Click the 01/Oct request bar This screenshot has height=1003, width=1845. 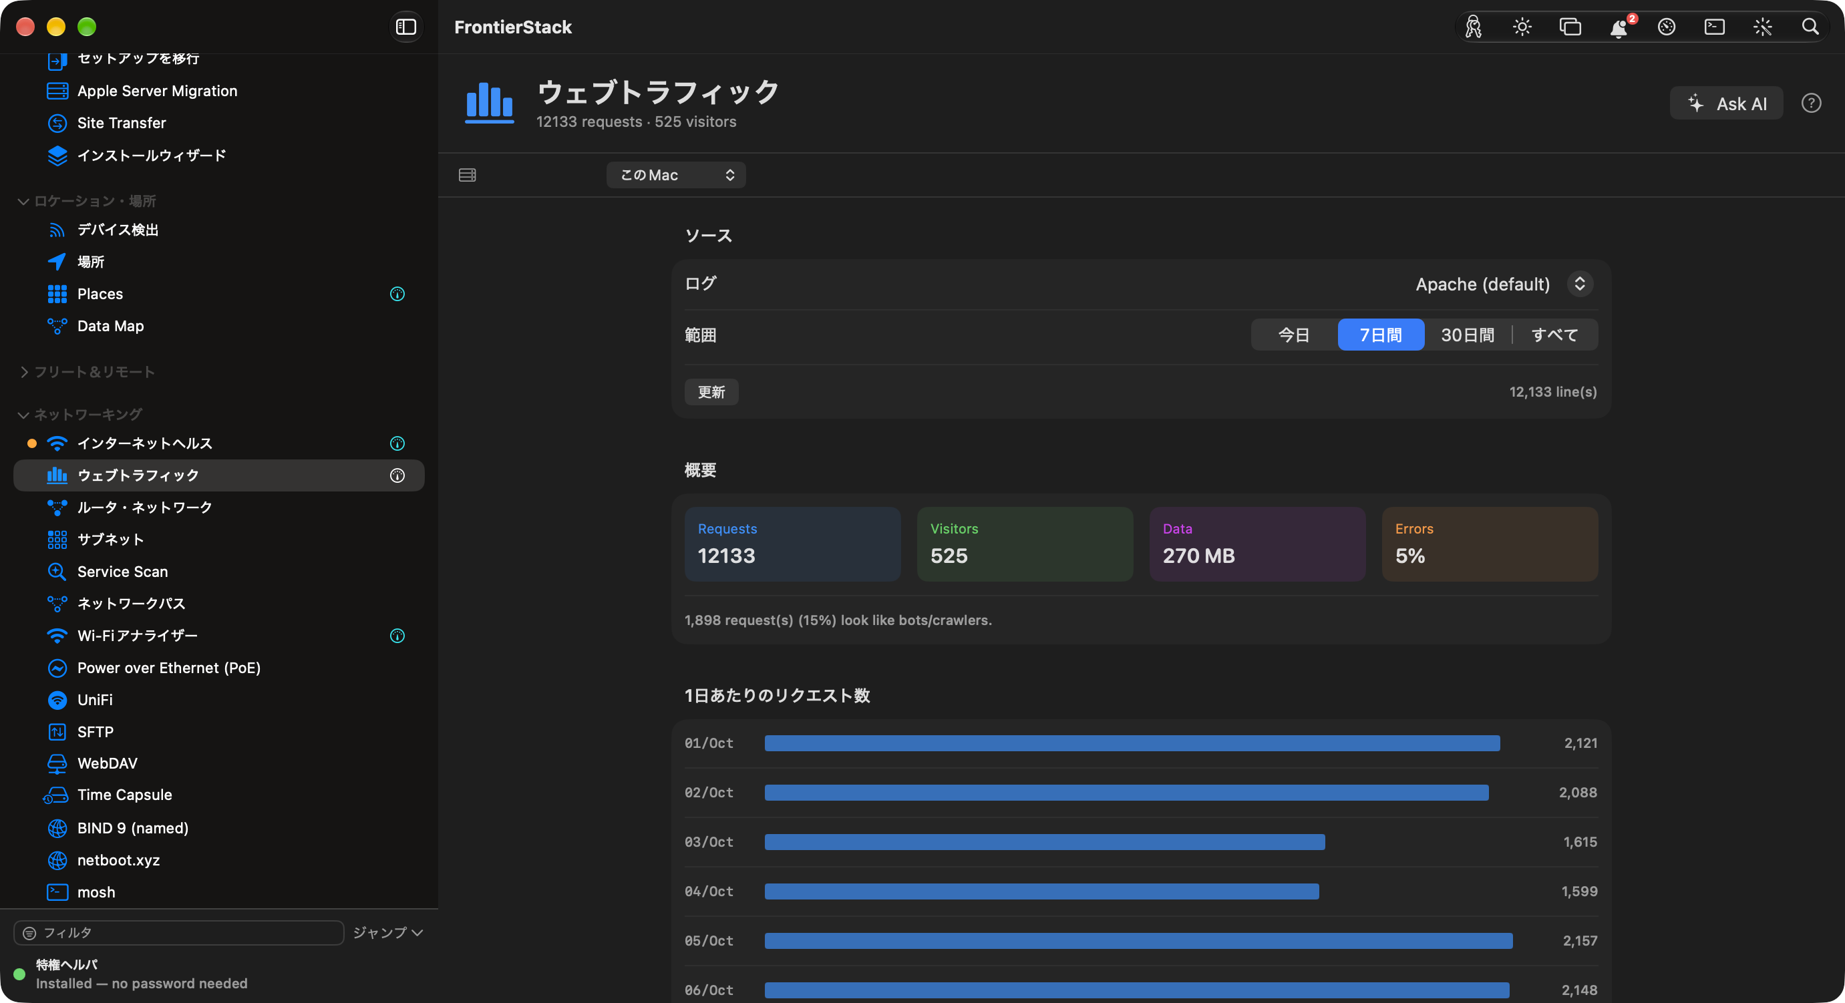coord(1132,744)
